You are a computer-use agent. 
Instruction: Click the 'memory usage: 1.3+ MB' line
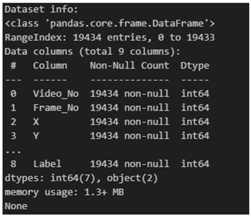tap(64, 192)
